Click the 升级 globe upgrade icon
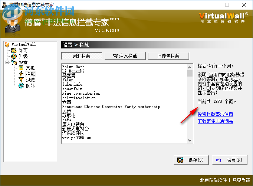 click(x=14, y=56)
